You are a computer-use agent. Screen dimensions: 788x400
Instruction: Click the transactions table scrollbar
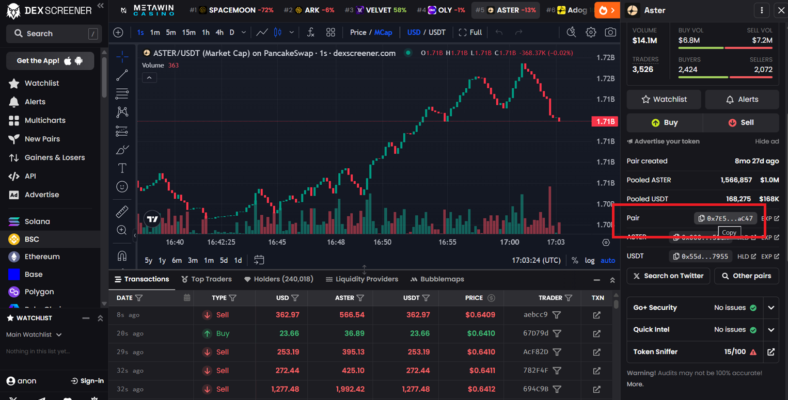616,303
